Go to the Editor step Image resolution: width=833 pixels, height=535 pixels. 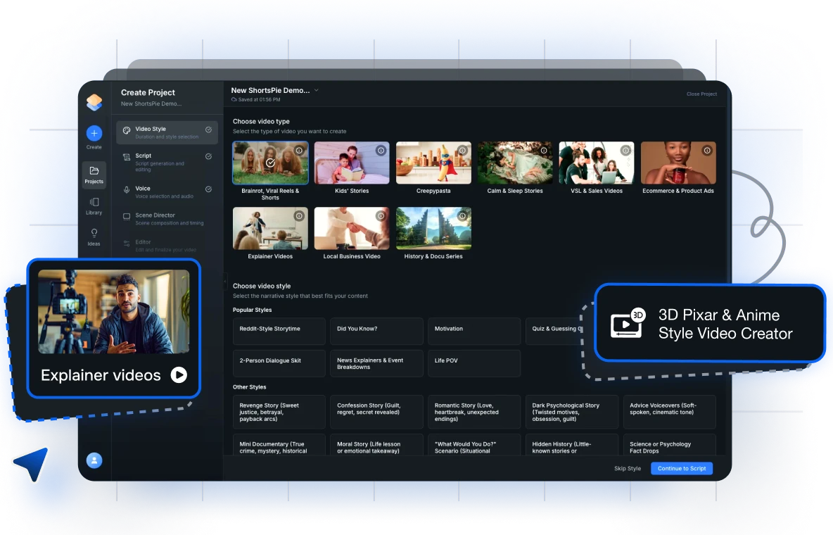[143, 241]
